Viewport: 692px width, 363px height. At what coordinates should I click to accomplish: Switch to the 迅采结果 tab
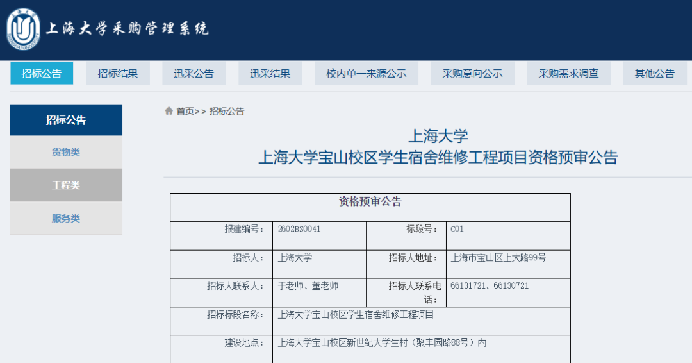pos(270,73)
